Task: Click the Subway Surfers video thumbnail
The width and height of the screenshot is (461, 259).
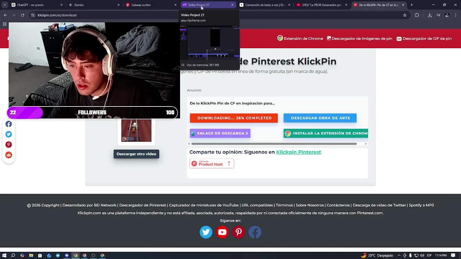Action: click(x=136, y=131)
